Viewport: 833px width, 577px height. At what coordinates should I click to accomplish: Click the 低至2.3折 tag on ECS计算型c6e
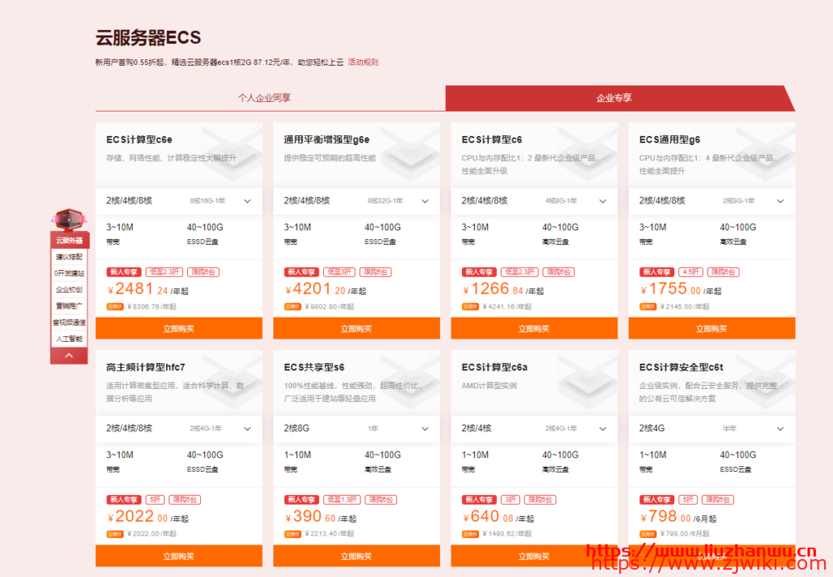[164, 272]
